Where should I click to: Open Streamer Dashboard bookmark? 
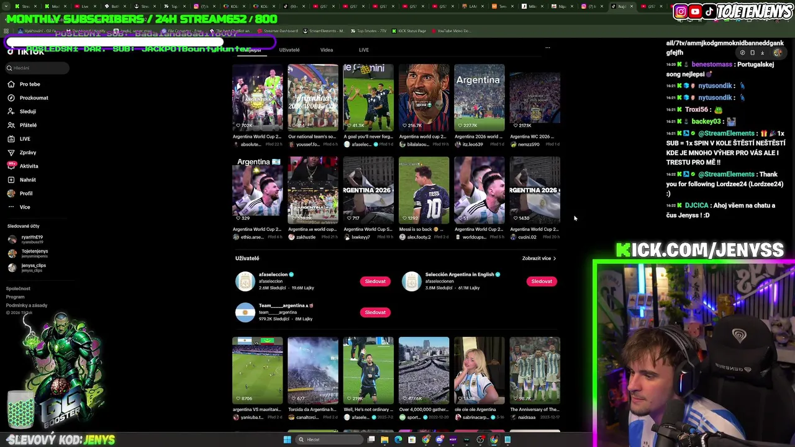[x=279, y=31]
